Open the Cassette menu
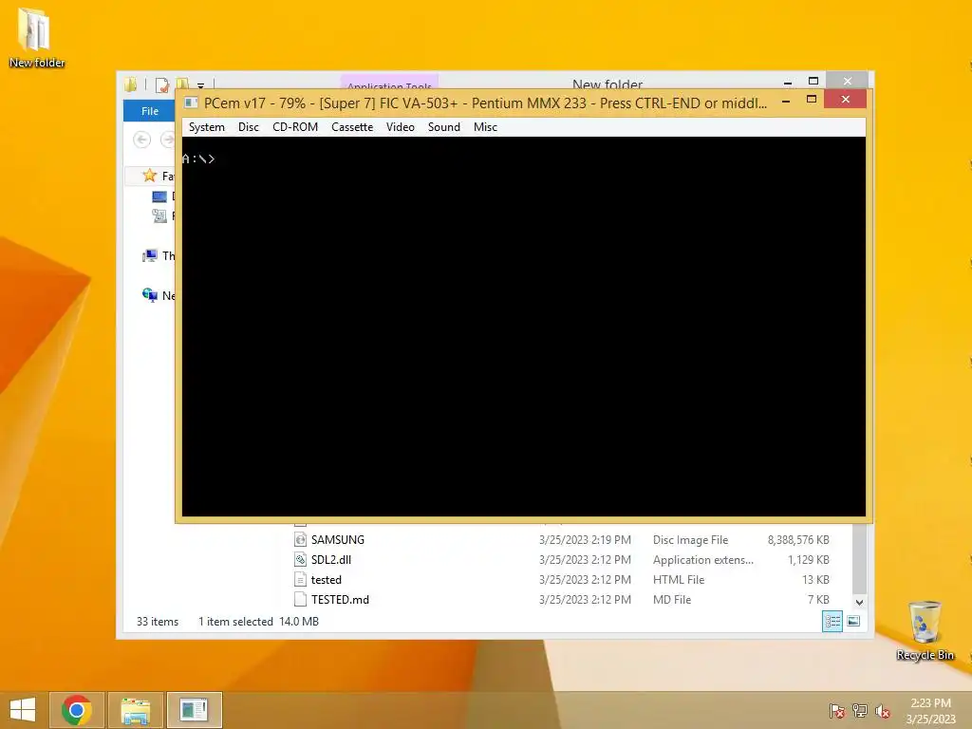Viewport: 972px width, 729px height. tap(352, 127)
